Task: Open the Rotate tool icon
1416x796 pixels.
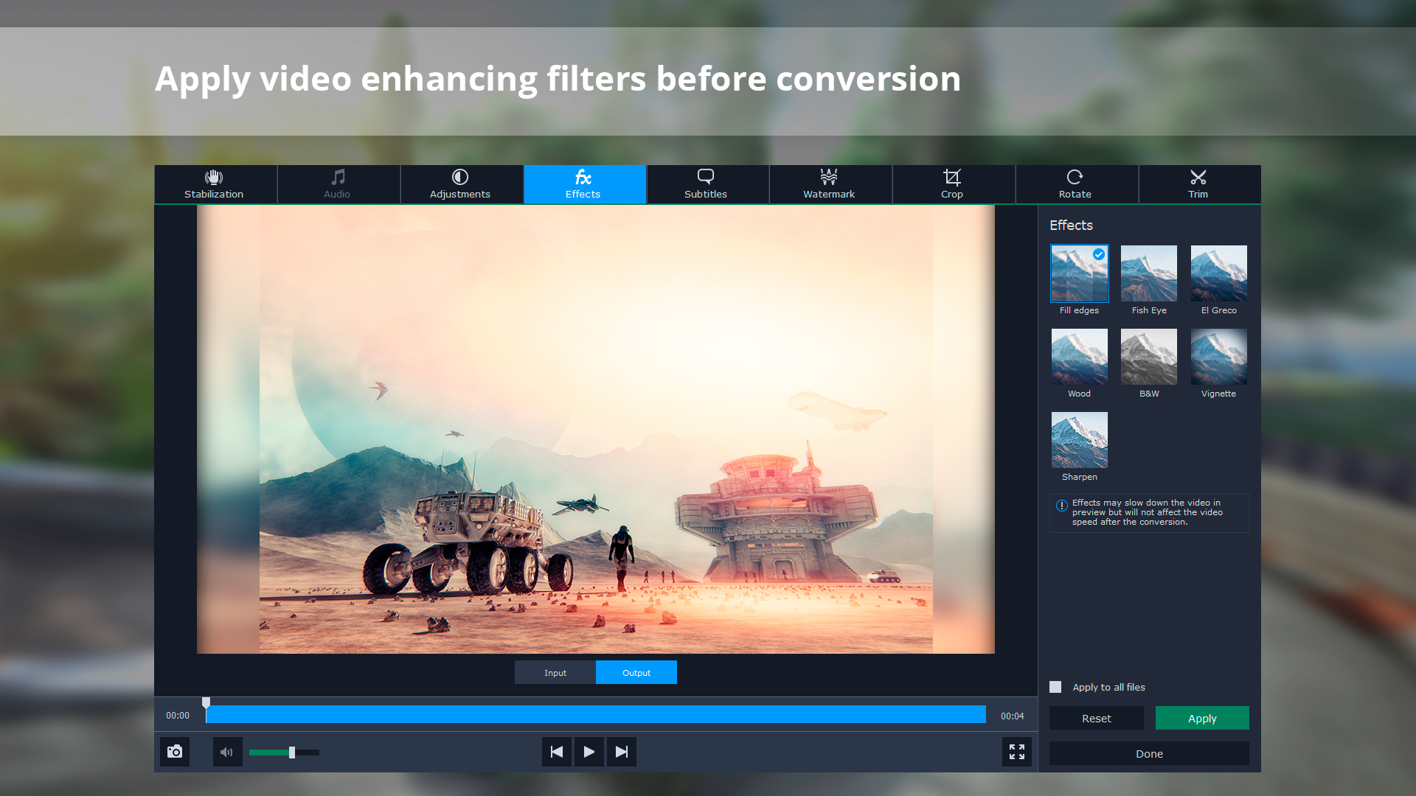Action: pos(1075,177)
